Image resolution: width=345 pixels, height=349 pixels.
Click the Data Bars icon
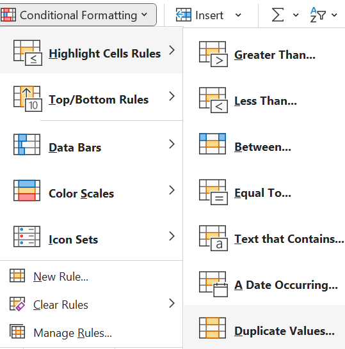27,144
